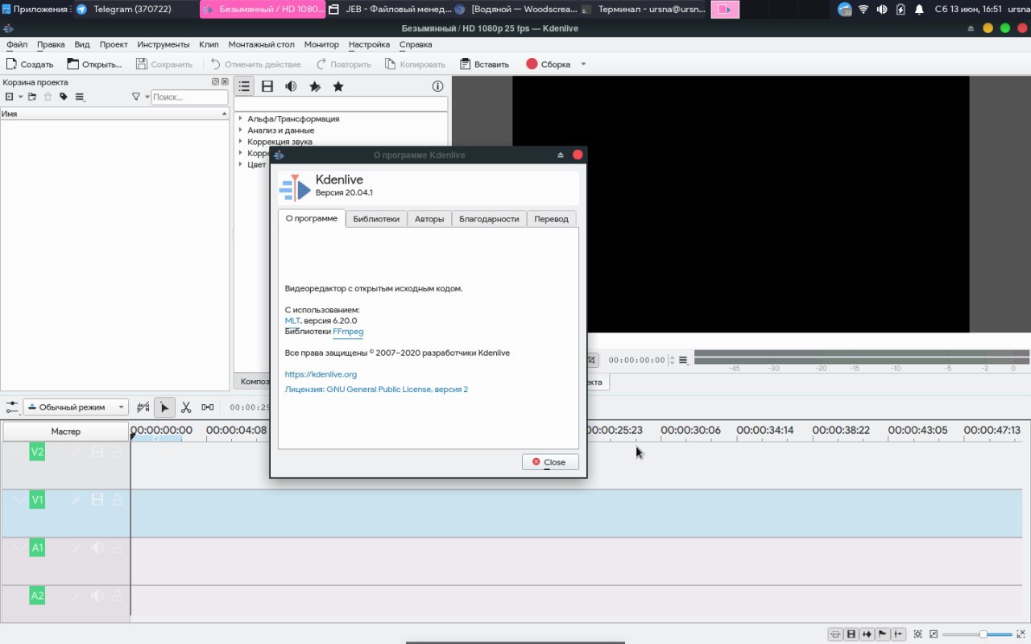Screen dimensions: 1031x644
Task: Click the create folder icon in project bin
Action: click(x=32, y=97)
